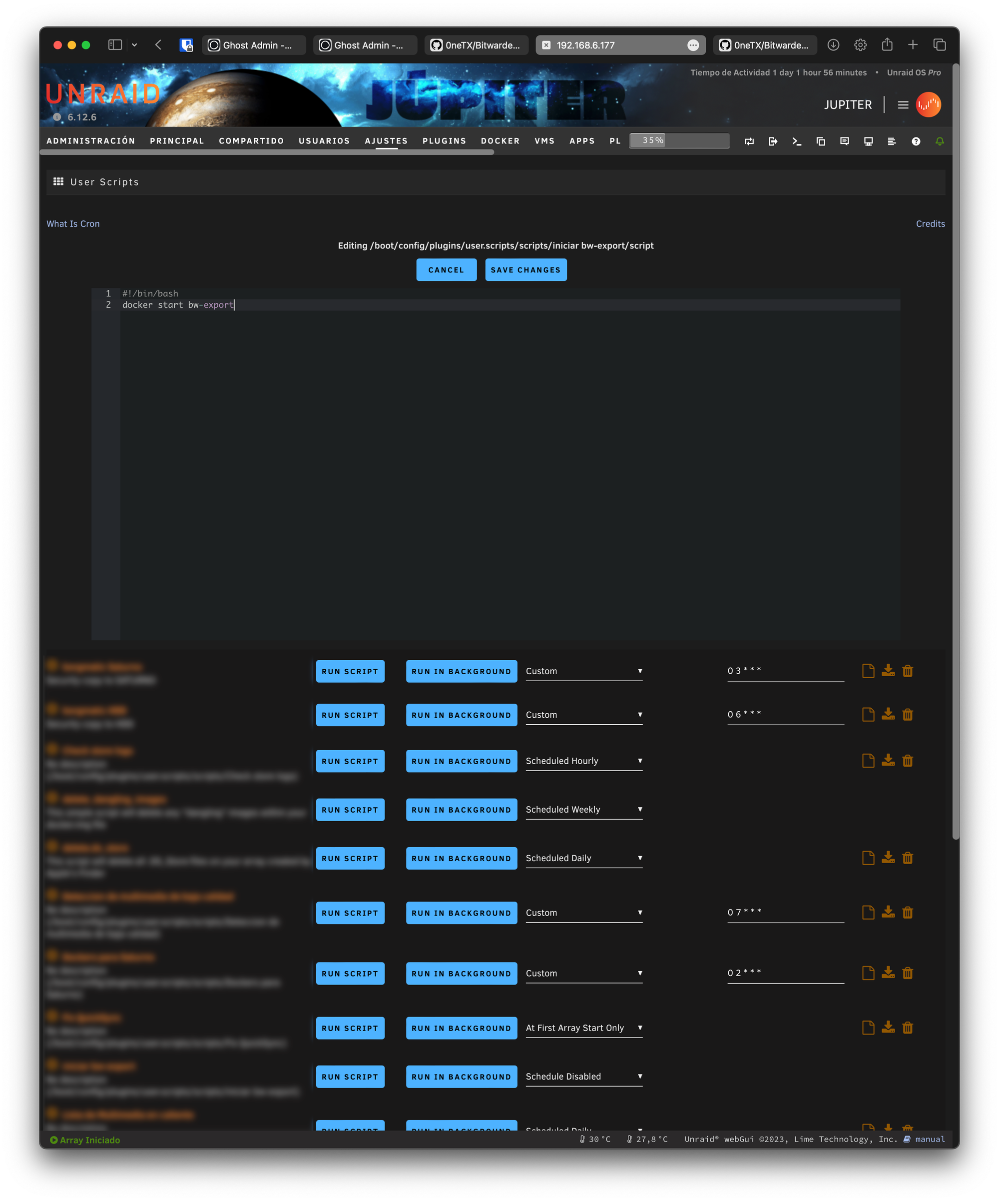
Task: Download log icon in 0 7 * * * row
Action: [x=888, y=912]
